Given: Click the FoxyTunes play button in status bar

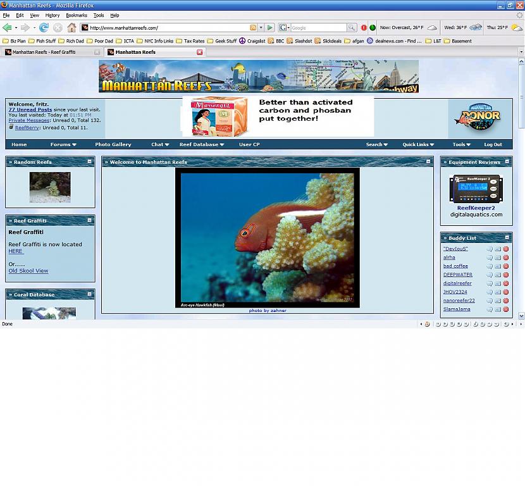Looking at the screenshot, I should pyautogui.click(x=445, y=324).
